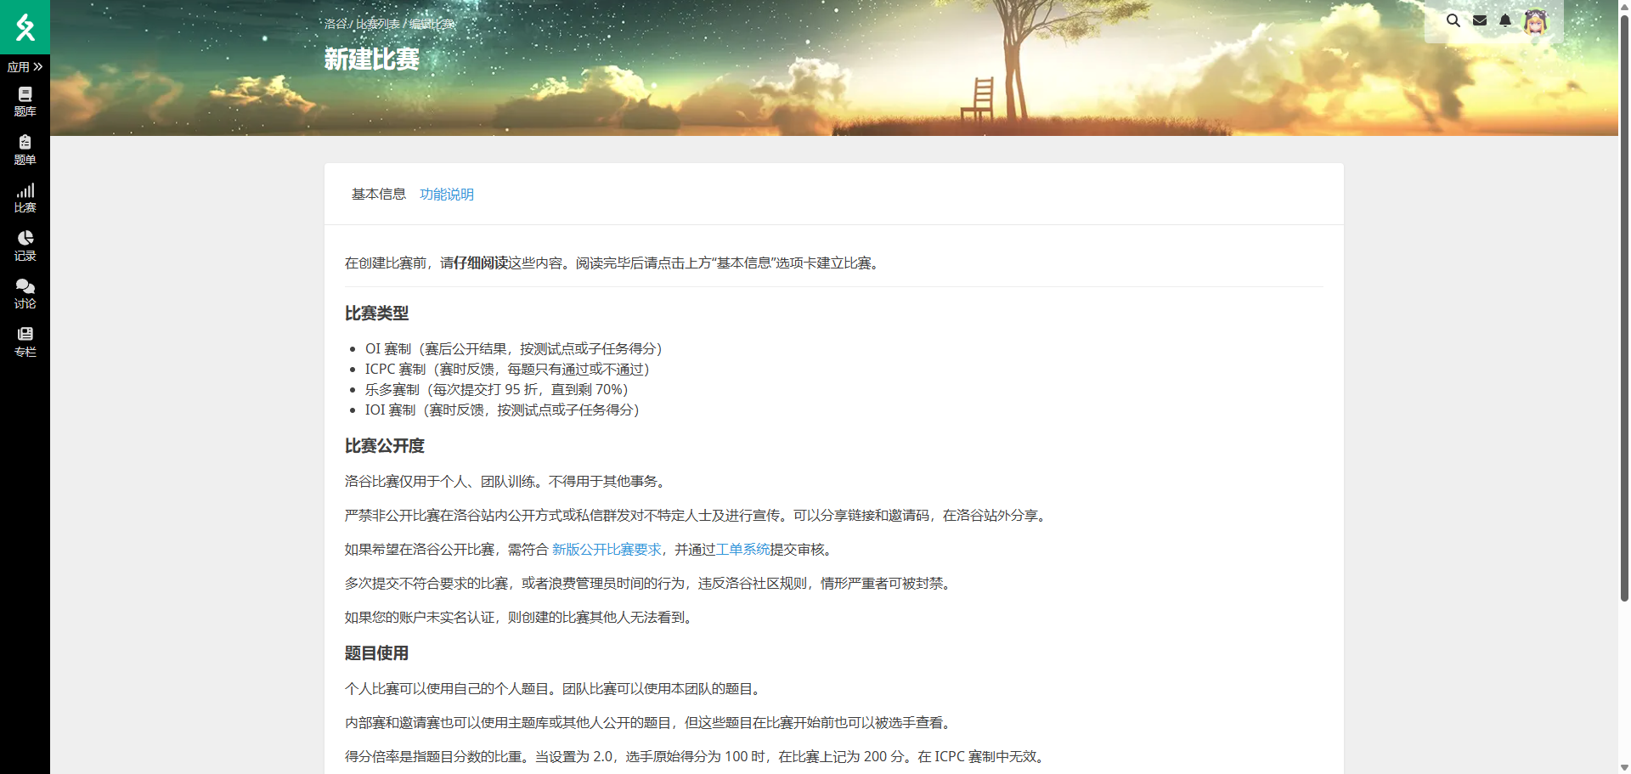Click 编辑比赛 in the breadcrumb
This screenshot has height=774, width=1631.
click(x=431, y=25)
